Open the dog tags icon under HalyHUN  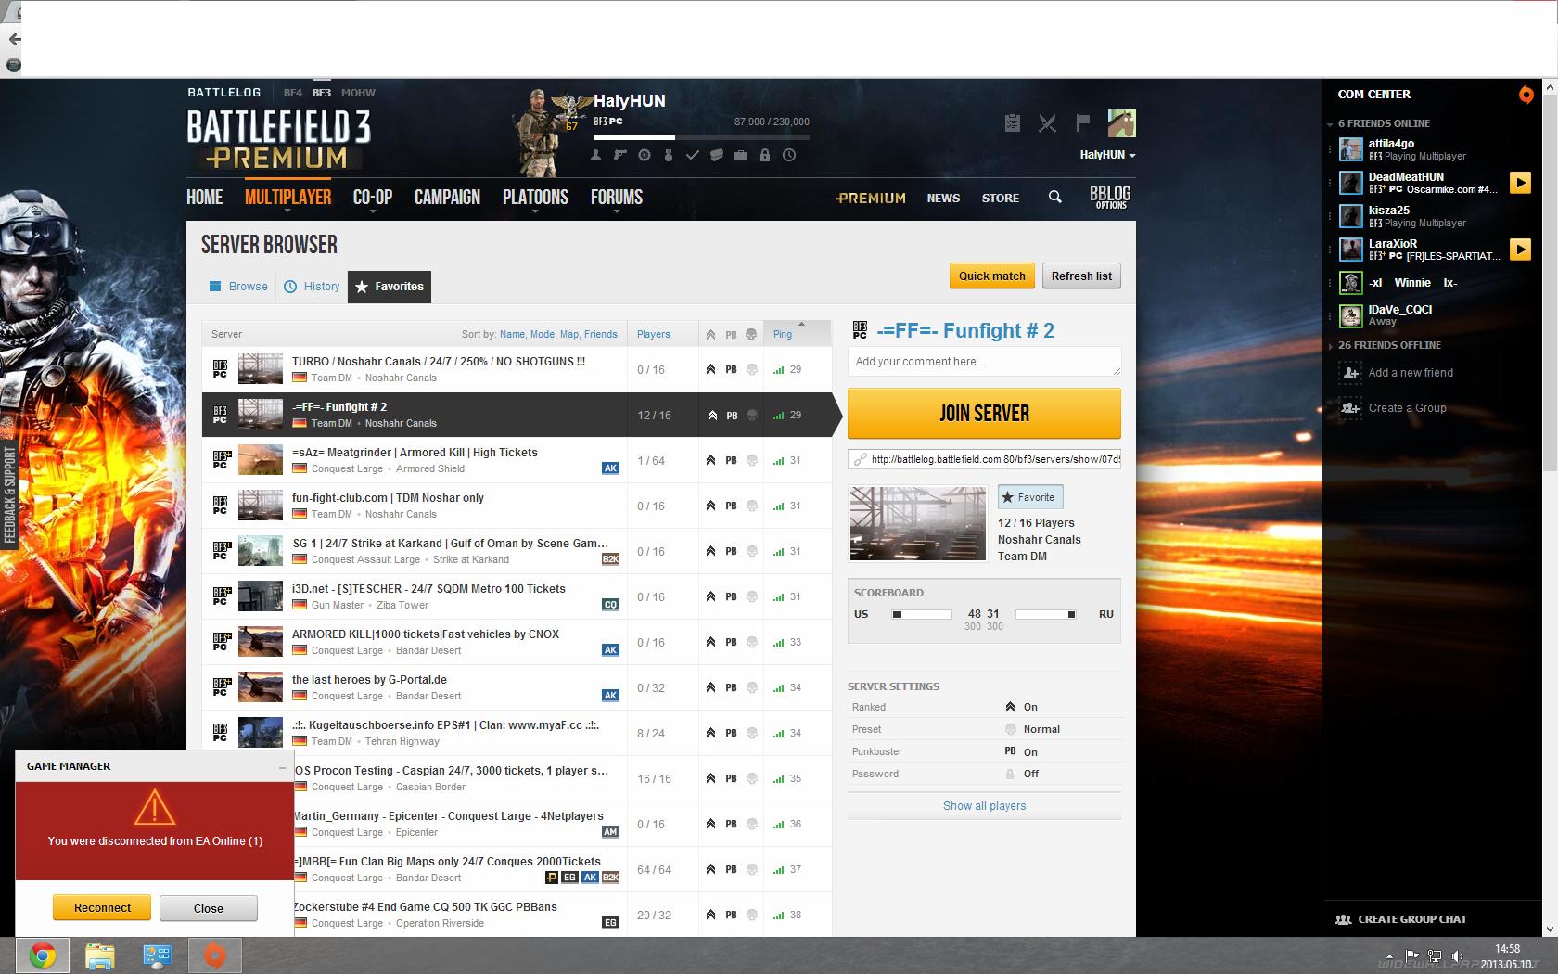(716, 155)
